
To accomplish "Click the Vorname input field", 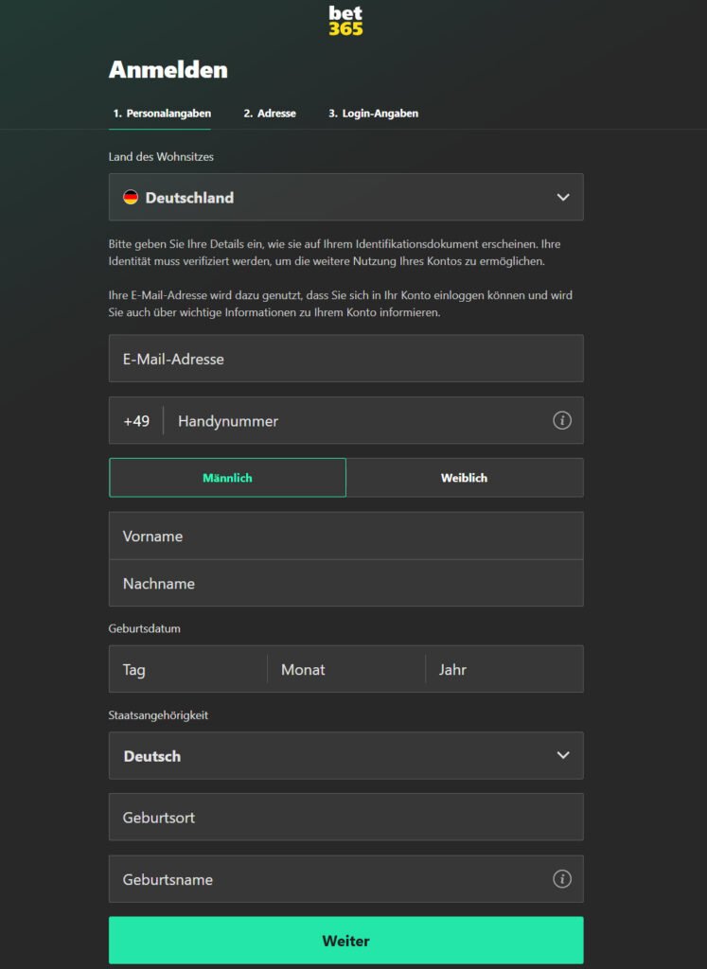I will click(x=345, y=537).
